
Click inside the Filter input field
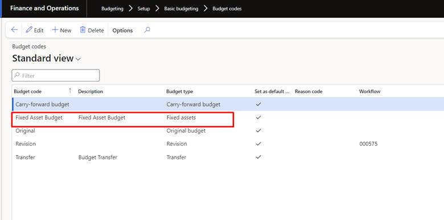click(x=56, y=75)
